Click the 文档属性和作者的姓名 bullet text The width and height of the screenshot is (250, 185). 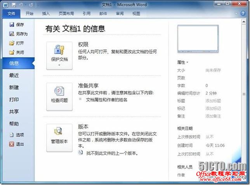107,100
